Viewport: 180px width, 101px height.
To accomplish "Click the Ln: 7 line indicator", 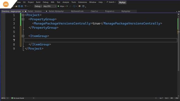I will [x=161, y=98].
